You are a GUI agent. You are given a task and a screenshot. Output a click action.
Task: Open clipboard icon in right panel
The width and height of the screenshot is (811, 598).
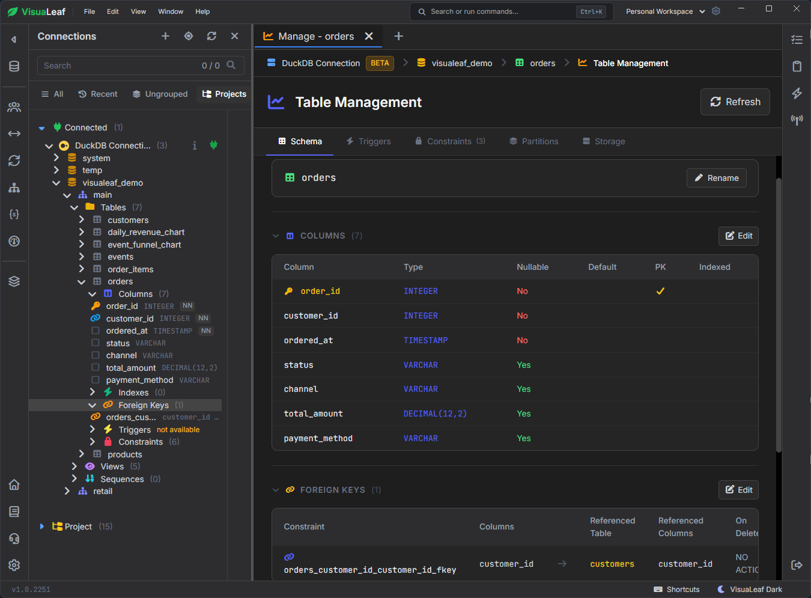[x=797, y=66]
